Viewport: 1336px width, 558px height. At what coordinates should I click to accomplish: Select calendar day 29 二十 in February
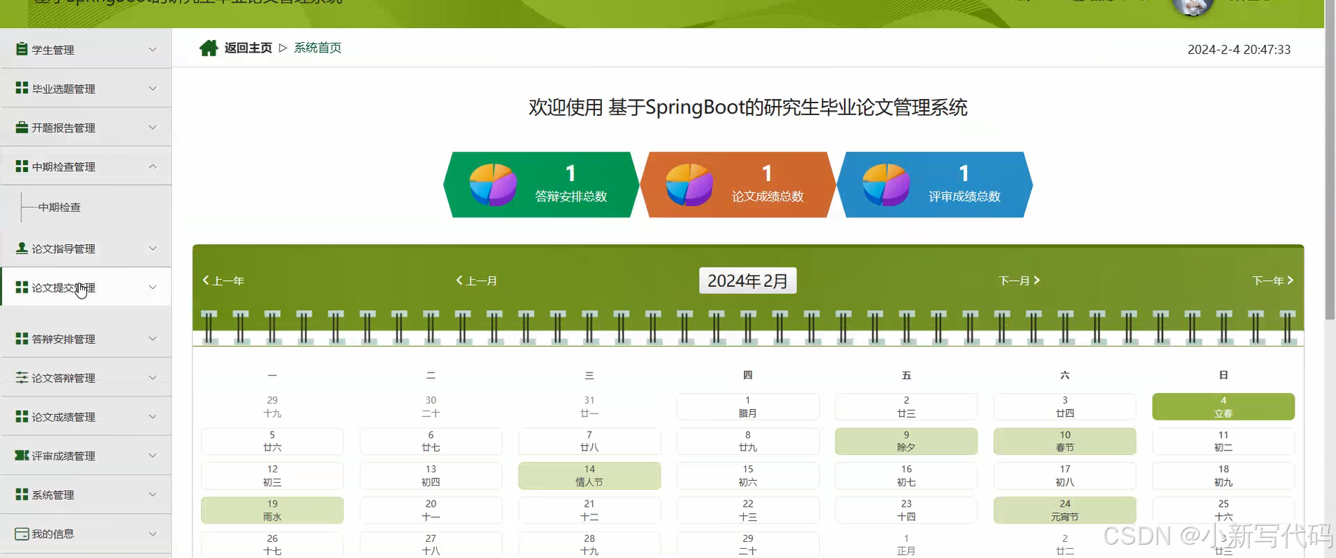coord(747,545)
